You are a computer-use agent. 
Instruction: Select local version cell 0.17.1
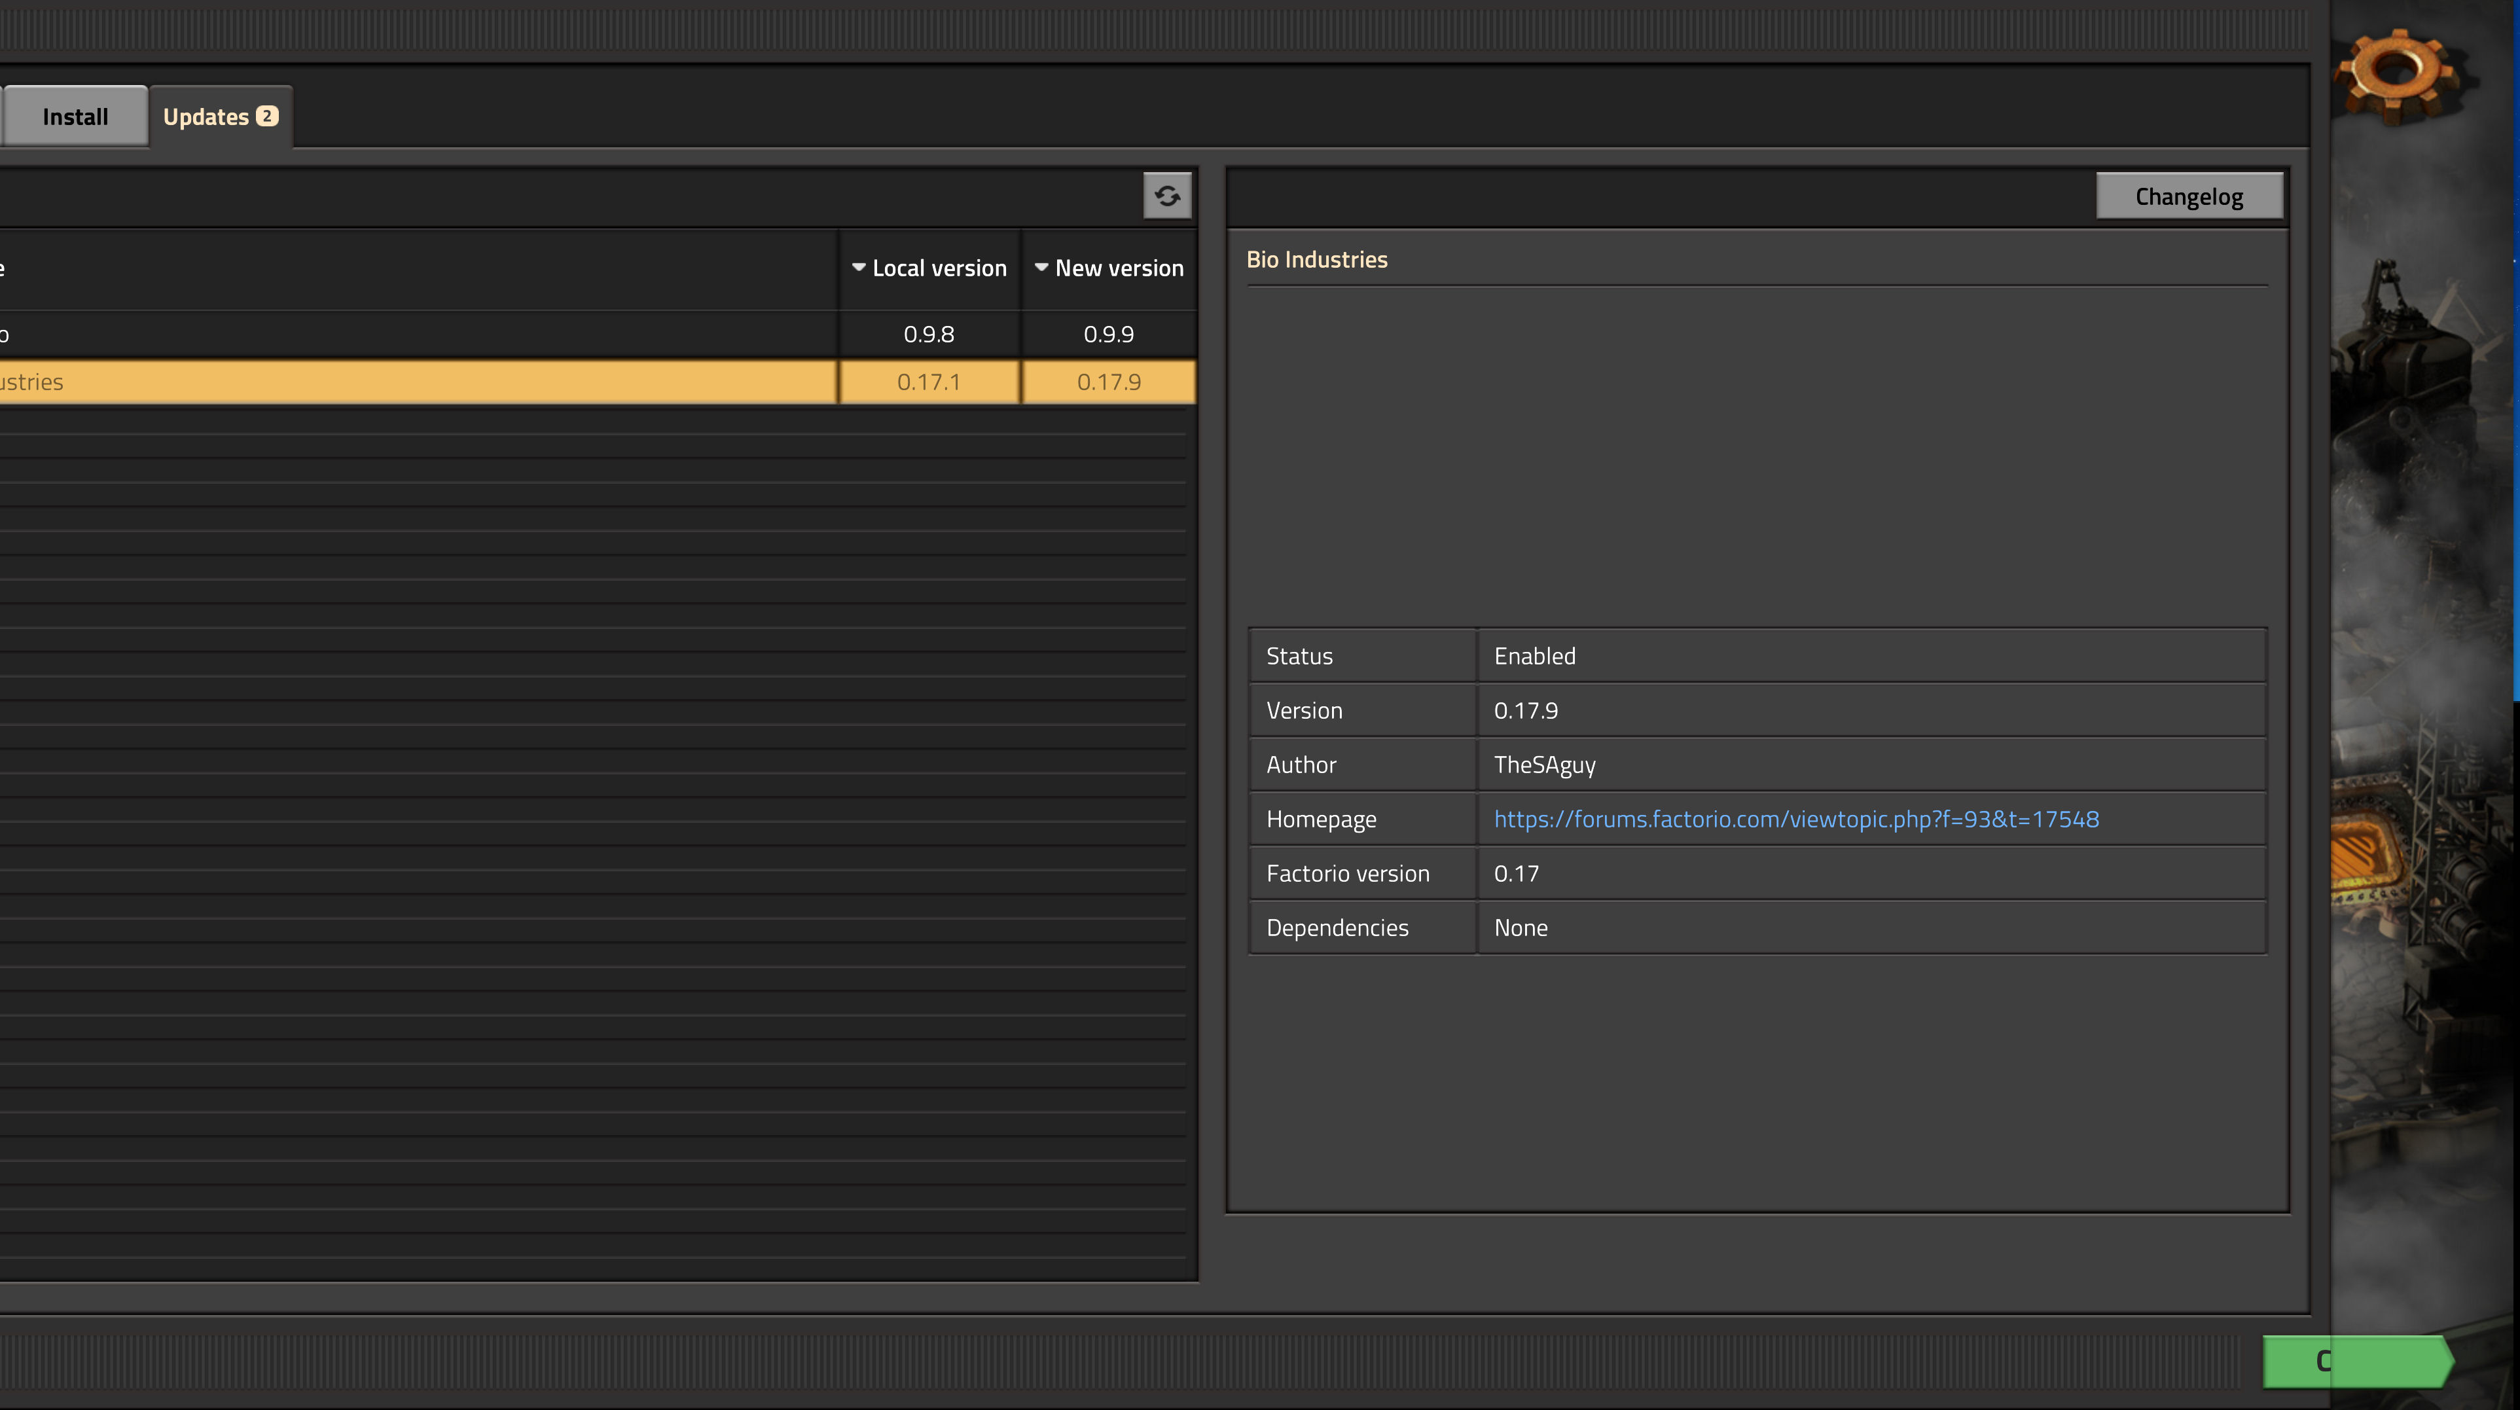[929, 382]
